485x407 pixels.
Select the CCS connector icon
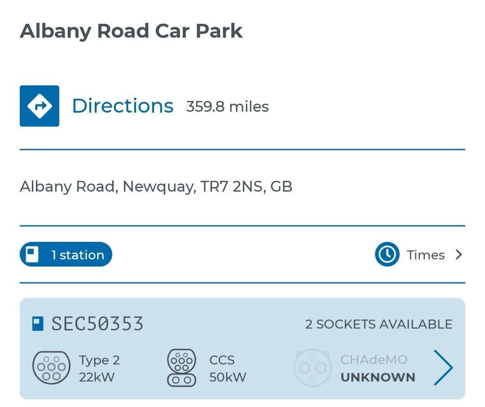point(182,368)
